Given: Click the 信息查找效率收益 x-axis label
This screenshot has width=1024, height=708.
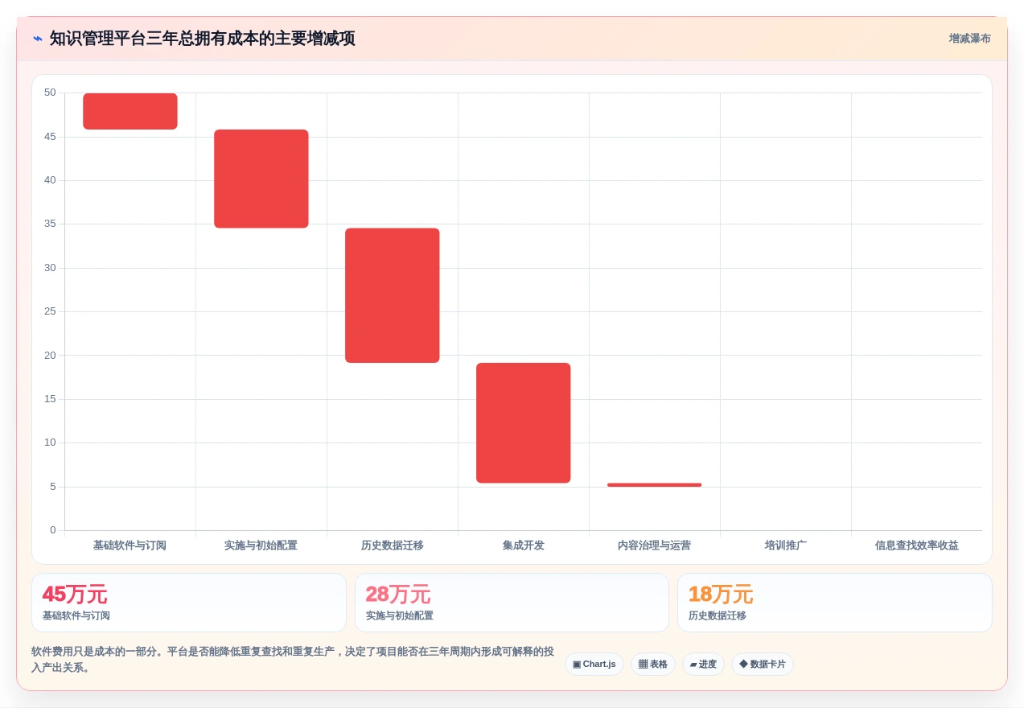Looking at the screenshot, I should (x=917, y=545).
